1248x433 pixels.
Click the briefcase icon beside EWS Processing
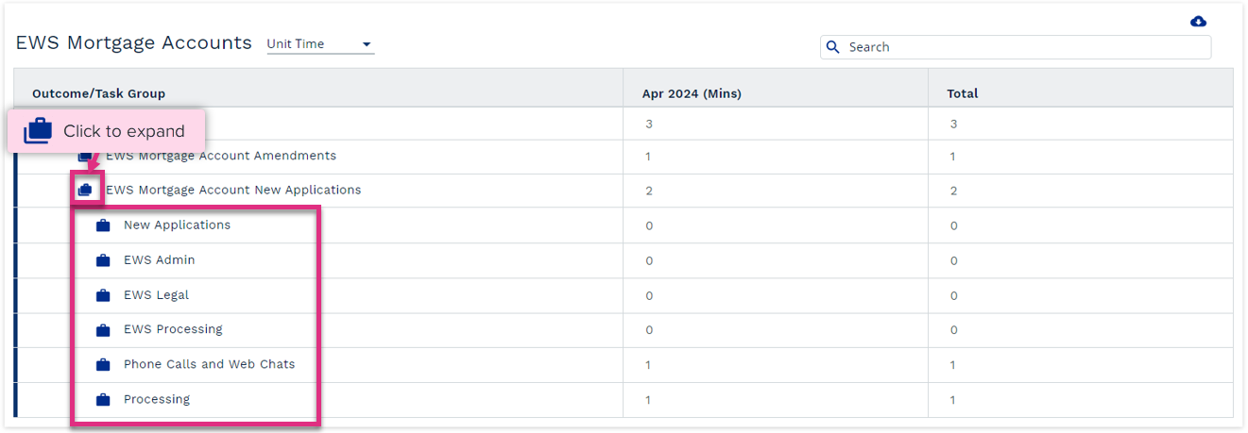(103, 330)
